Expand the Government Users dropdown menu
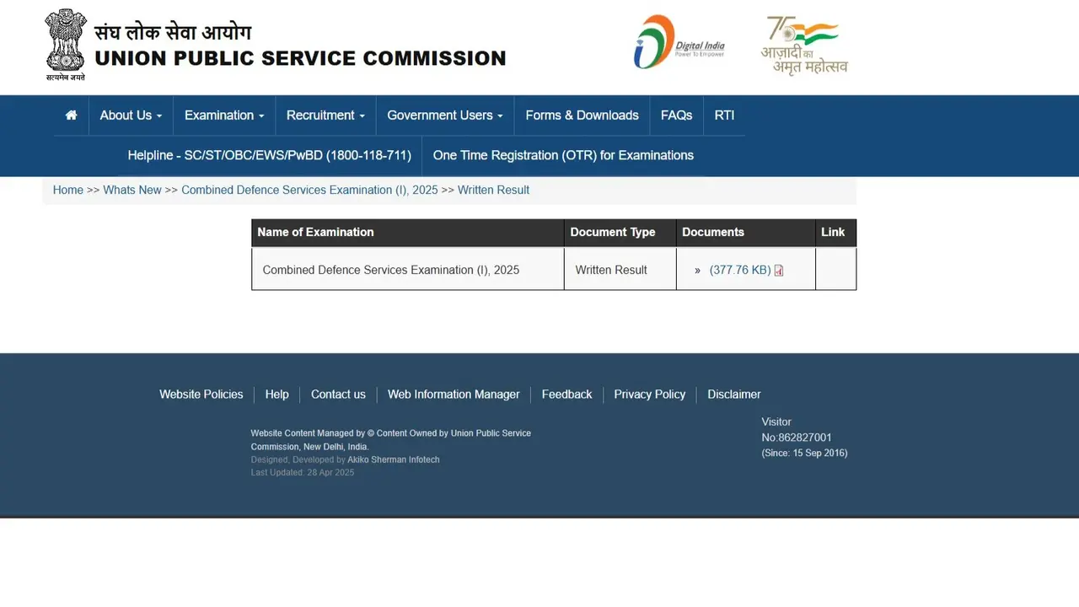The height and width of the screenshot is (607, 1079). pos(444,115)
